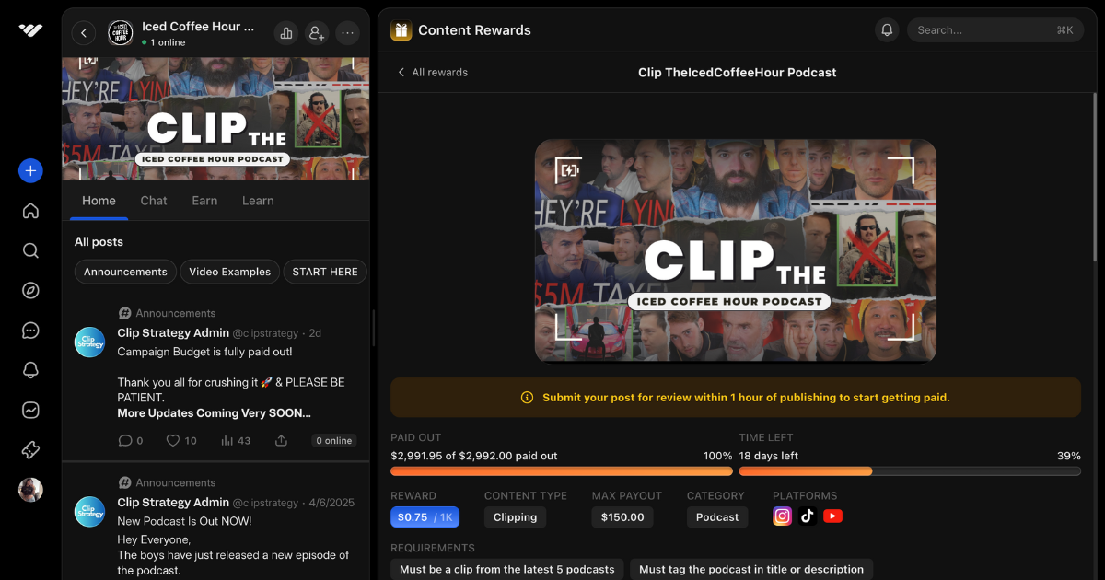
Task: Switch to the Learn tab
Action: 258,201
